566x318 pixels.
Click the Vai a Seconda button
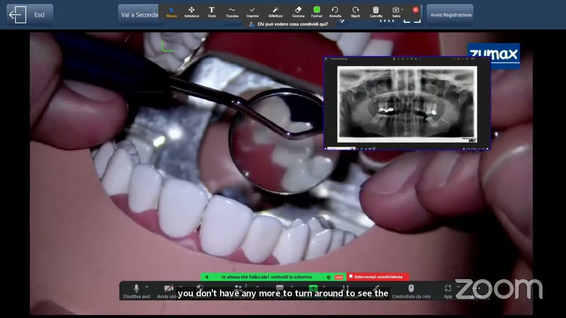click(x=139, y=15)
